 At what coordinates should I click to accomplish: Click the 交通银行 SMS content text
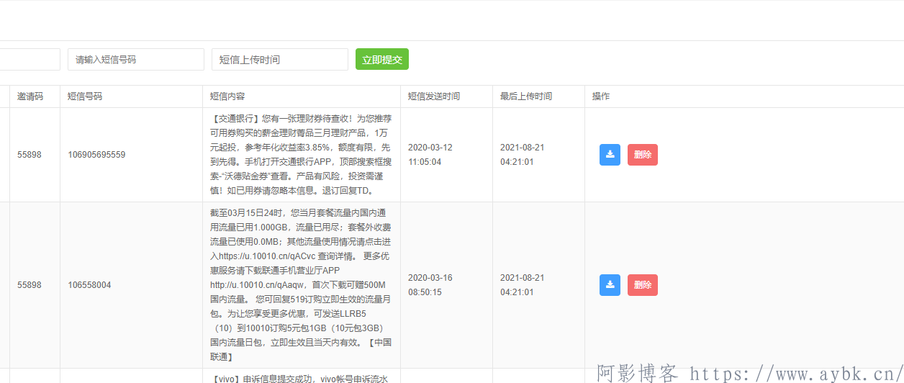(301, 155)
